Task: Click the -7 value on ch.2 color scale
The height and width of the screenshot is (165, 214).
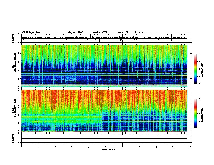Action: (x=199, y=128)
